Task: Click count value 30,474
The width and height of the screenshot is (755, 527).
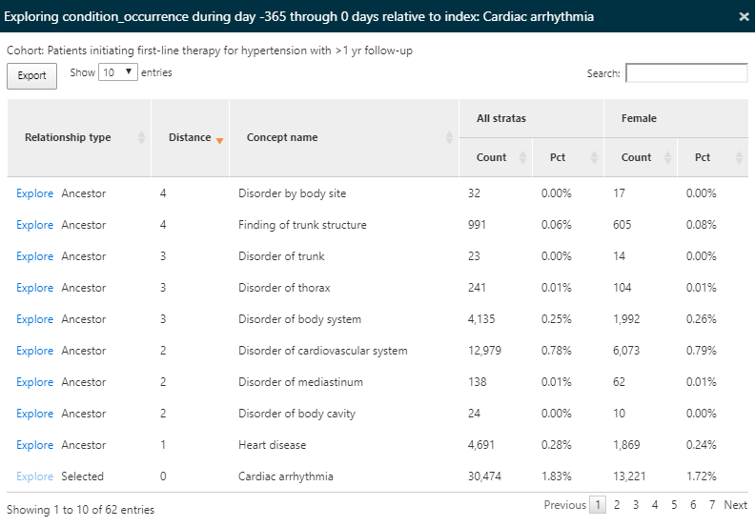Action: click(484, 476)
